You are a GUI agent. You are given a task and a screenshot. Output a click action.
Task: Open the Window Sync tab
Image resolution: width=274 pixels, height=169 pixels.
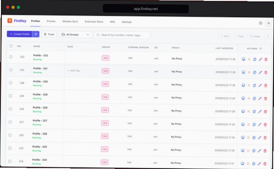coord(70,22)
